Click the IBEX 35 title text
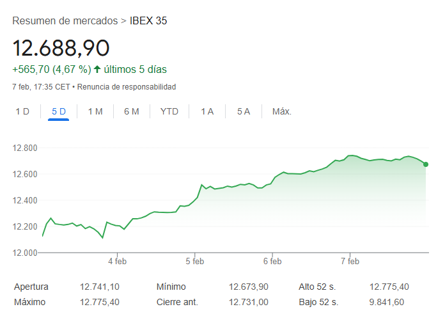 [x=148, y=21]
